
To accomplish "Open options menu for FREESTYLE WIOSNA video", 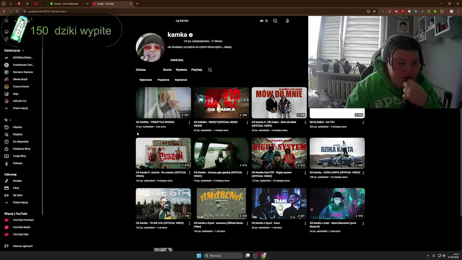I will tap(189, 123).
